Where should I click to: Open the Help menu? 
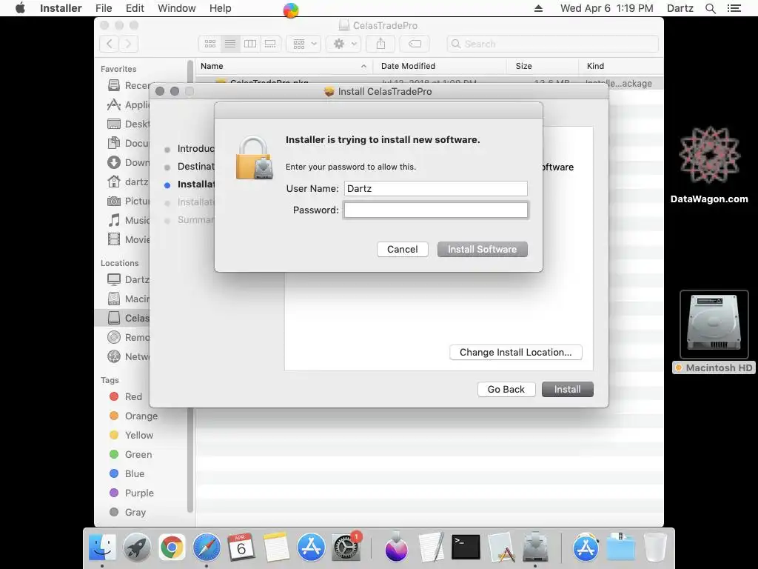(x=220, y=8)
